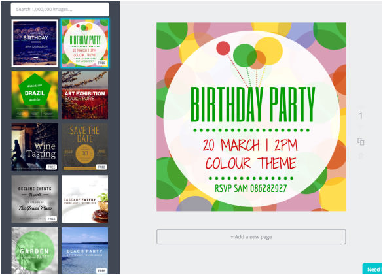Open the Need help button
Screen dimensions: 383x275
[x=373, y=269]
